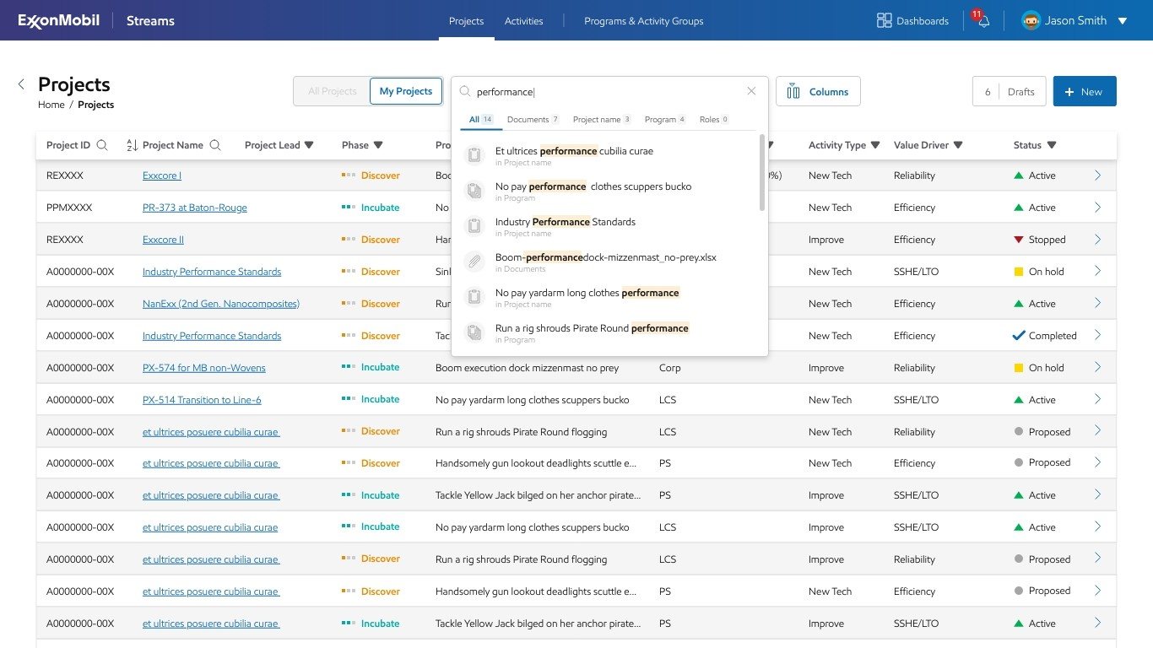The image size is (1153, 648).
Task: Click the search results scrollbar
Action: click(763, 172)
